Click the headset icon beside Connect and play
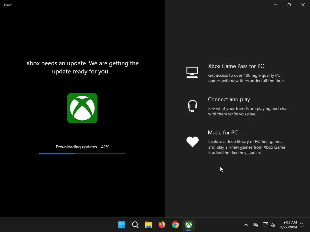The width and height of the screenshot is (310, 232). (x=192, y=106)
